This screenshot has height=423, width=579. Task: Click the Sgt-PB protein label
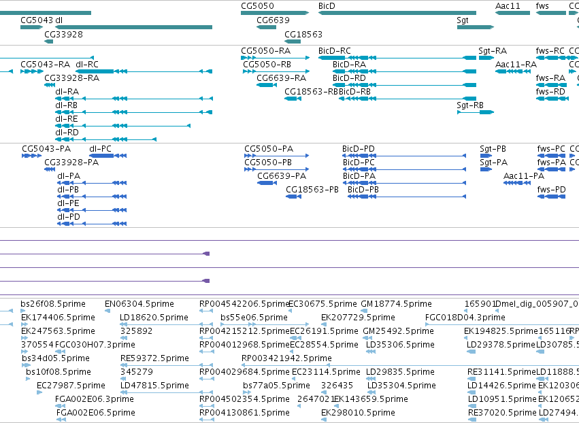tap(493, 149)
